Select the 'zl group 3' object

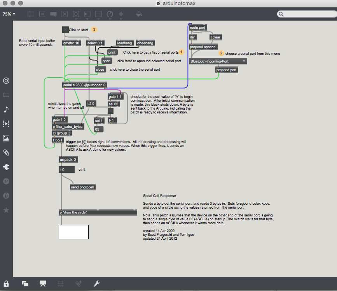tap(62, 133)
